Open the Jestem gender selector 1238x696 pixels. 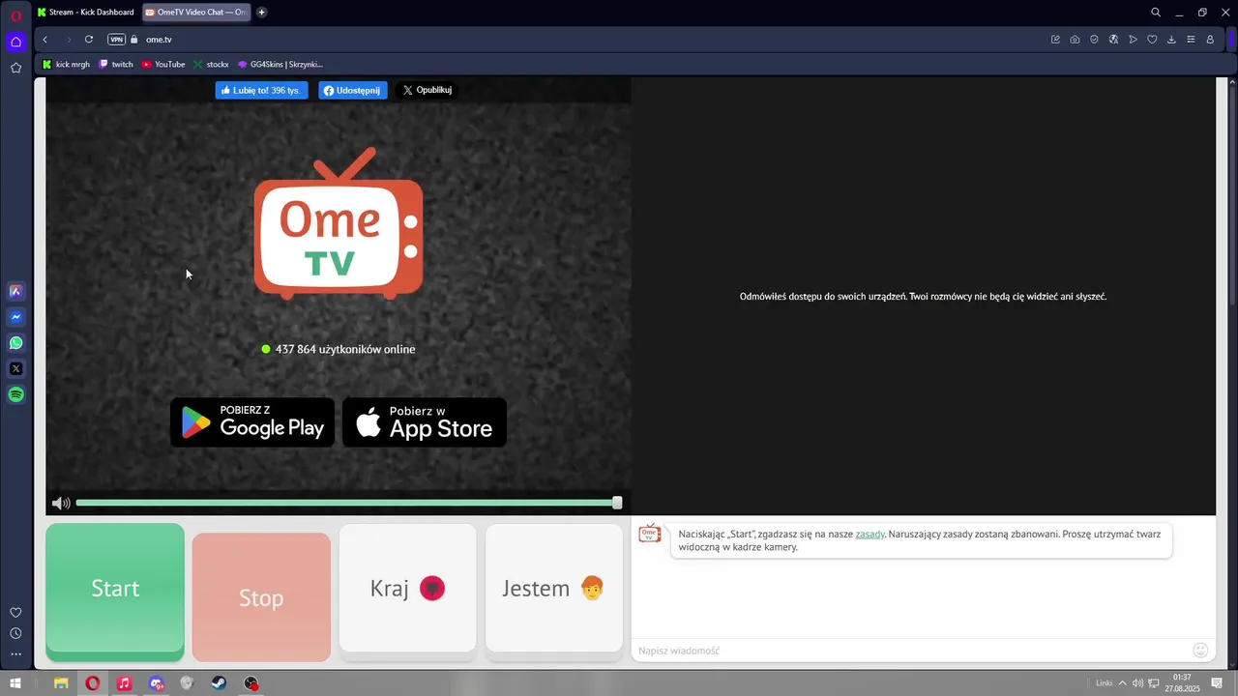click(554, 589)
